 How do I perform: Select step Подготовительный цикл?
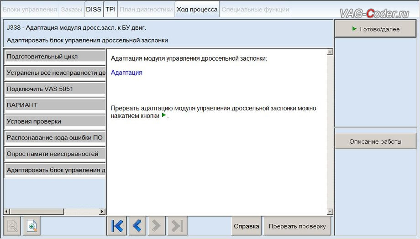[x=55, y=57]
